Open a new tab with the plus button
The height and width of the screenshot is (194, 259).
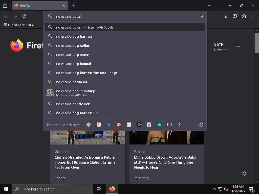pyautogui.click(x=73, y=6)
